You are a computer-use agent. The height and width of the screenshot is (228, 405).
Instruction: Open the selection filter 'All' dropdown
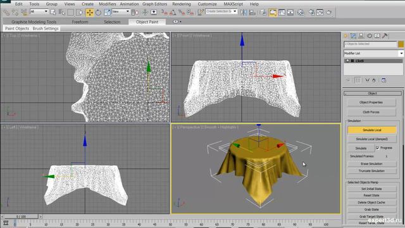coord(39,11)
